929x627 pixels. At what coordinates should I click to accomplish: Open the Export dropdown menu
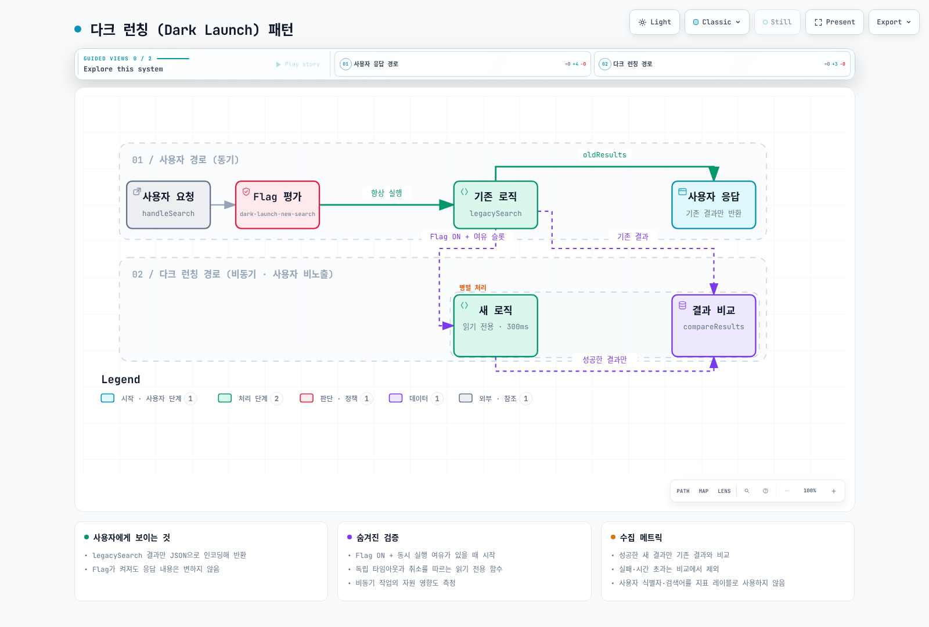(x=894, y=22)
